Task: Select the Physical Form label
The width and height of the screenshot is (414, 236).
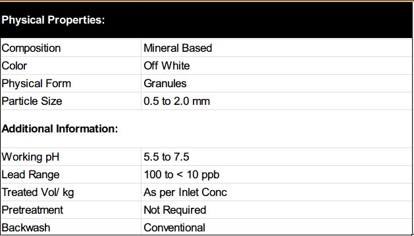Action: (36, 83)
